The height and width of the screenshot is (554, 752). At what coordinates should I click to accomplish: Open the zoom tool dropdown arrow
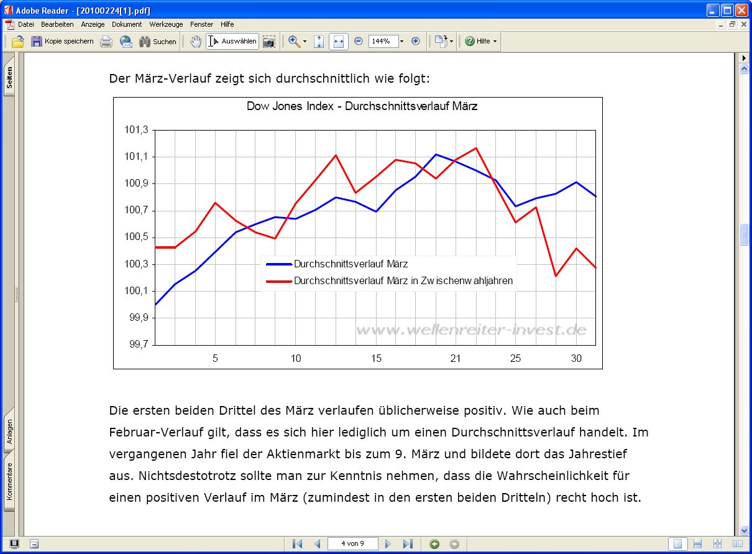[x=305, y=42]
